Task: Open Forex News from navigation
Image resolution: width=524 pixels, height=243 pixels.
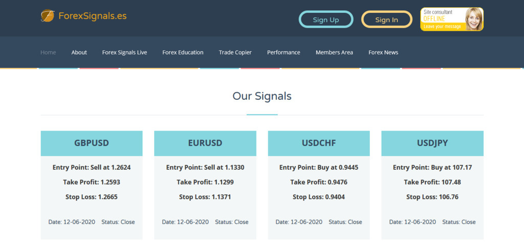Action: [x=383, y=52]
